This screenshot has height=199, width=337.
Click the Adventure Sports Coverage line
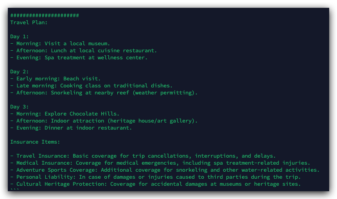165,170
